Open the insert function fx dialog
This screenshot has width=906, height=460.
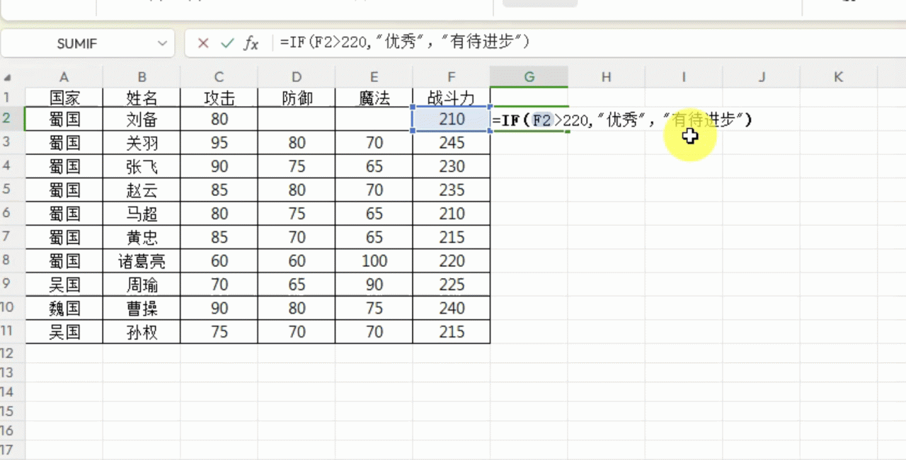tap(251, 43)
